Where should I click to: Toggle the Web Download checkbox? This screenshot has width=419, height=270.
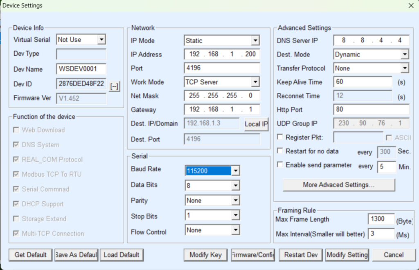click(x=16, y=130)
